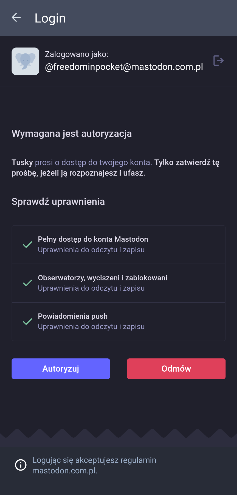
Task: Click the info icon at the bottom
Action: point(21,465)
